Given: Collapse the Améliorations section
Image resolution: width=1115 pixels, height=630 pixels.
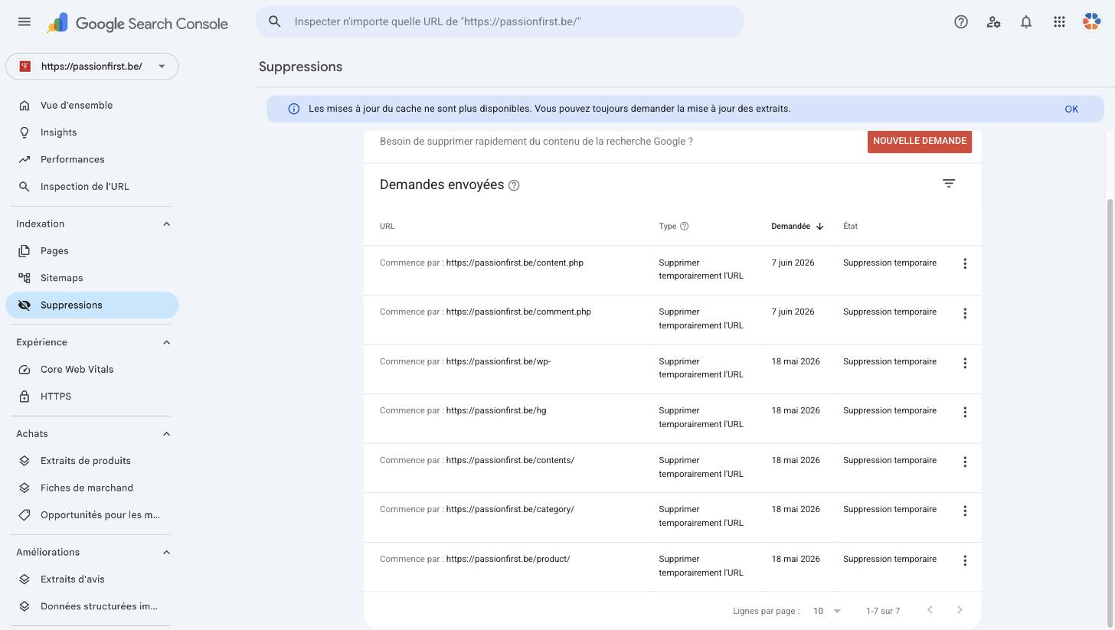Looking at the screenshot, I should 166,553.
